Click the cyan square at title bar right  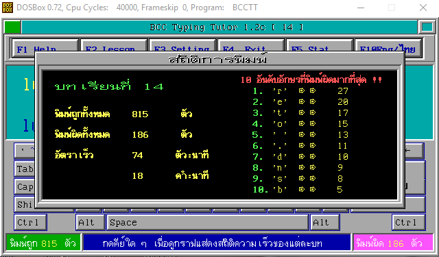pos(427,27)
